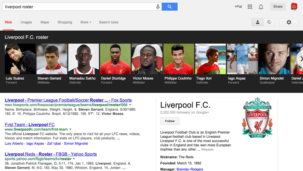The height and width of the screenshot is (171, 303).
Task: Select Steven Gerrard player thumbnail
Action: click(52, 59)
